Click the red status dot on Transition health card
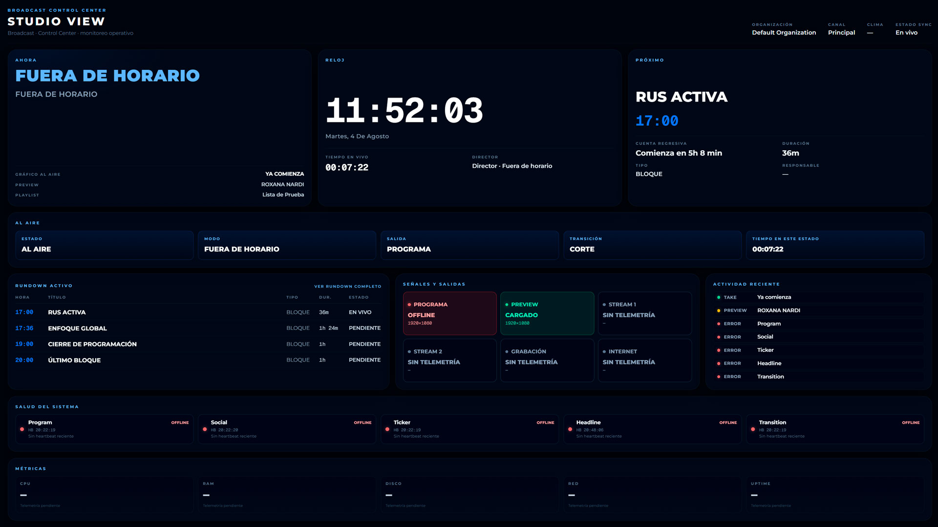Viewport: 938px width, 527px height. pos(753,429)
